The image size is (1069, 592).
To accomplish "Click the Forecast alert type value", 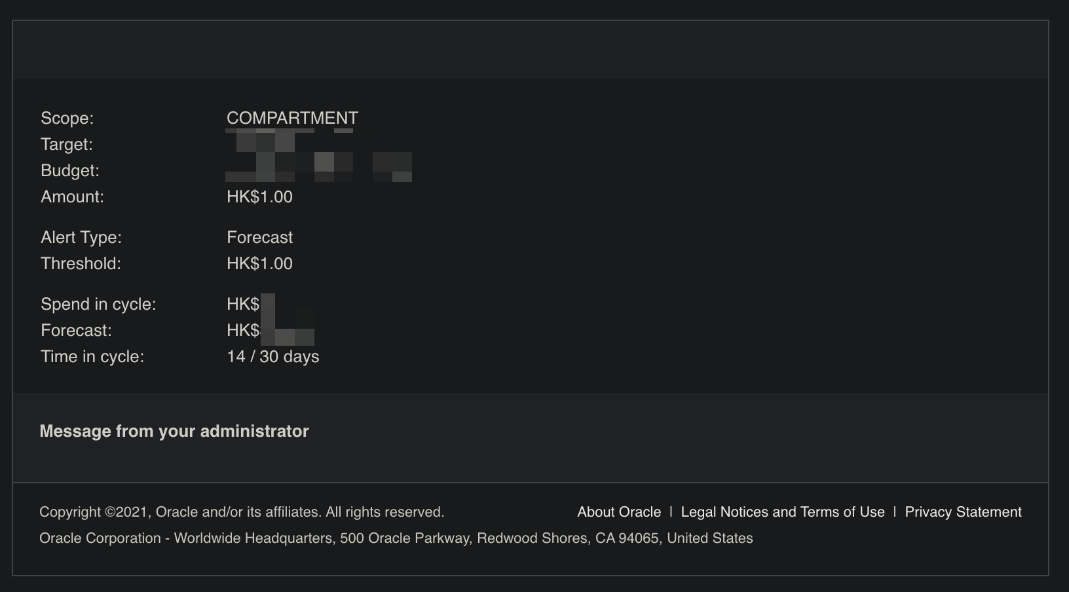I will tap(259, 238).
